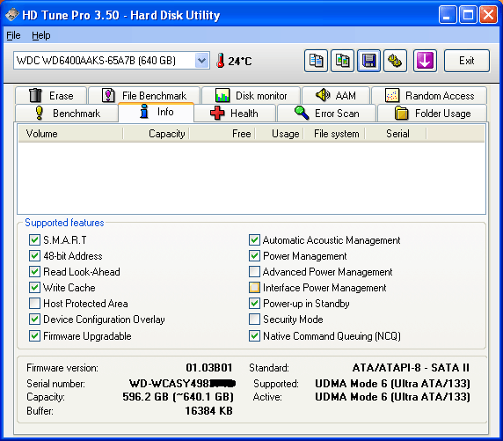Screen dimensions: 503x441
Task: Toggle Native Command Queuing (NCQ) checkbox
Action: (x=254, y=336)
